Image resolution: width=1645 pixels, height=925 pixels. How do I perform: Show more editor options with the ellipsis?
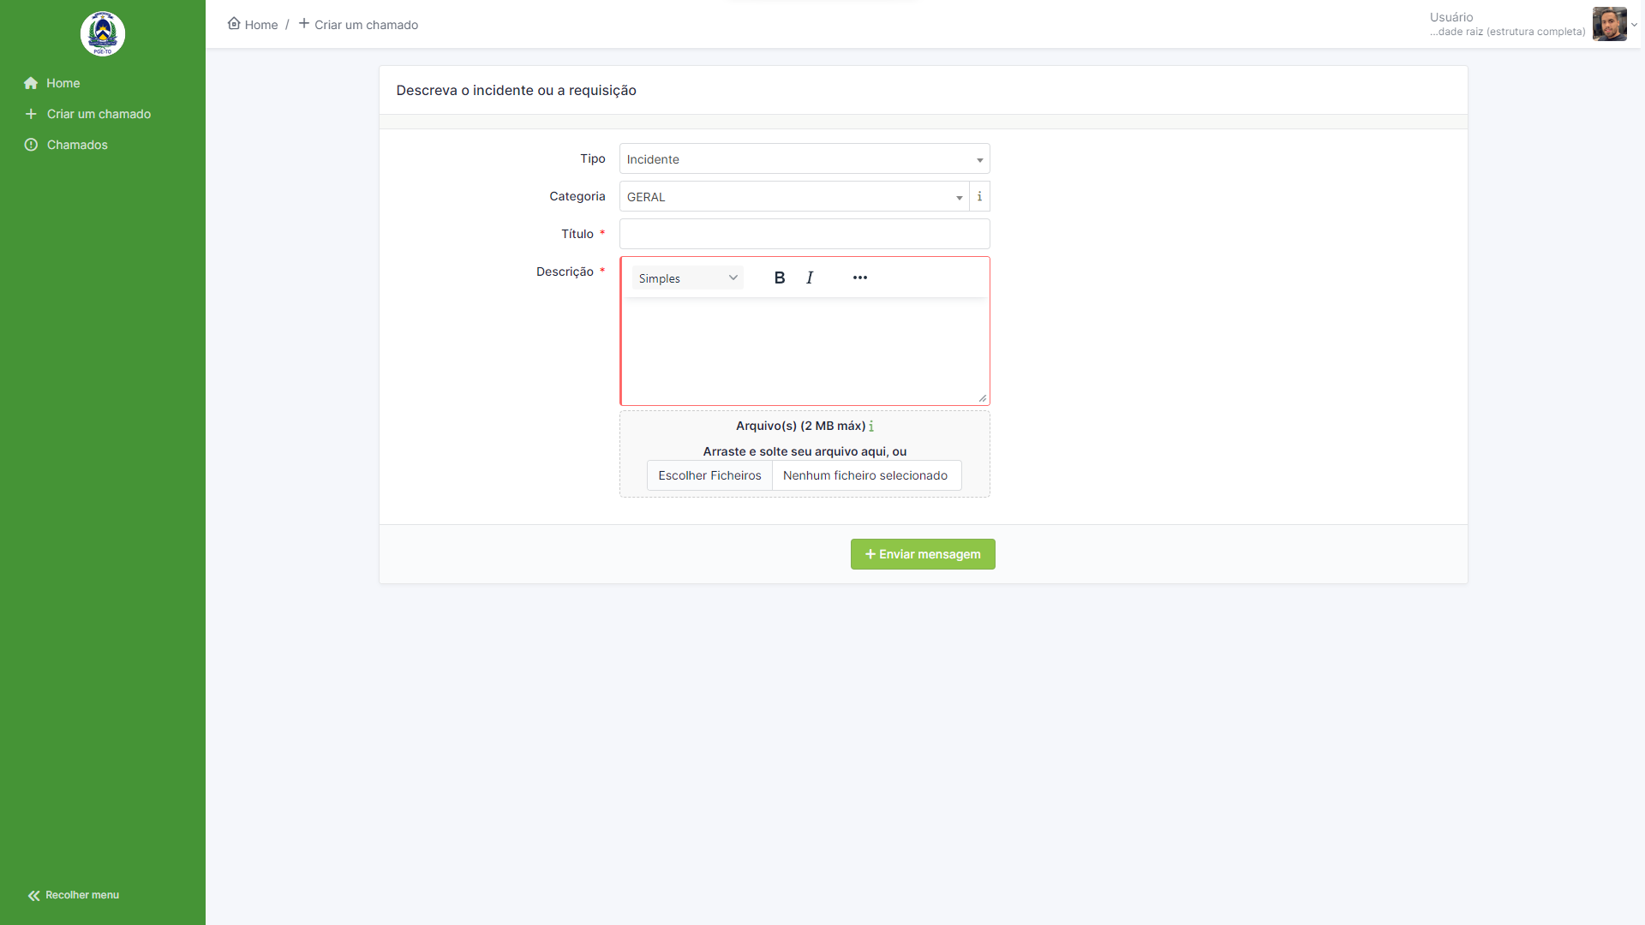(x=860, y=277)
